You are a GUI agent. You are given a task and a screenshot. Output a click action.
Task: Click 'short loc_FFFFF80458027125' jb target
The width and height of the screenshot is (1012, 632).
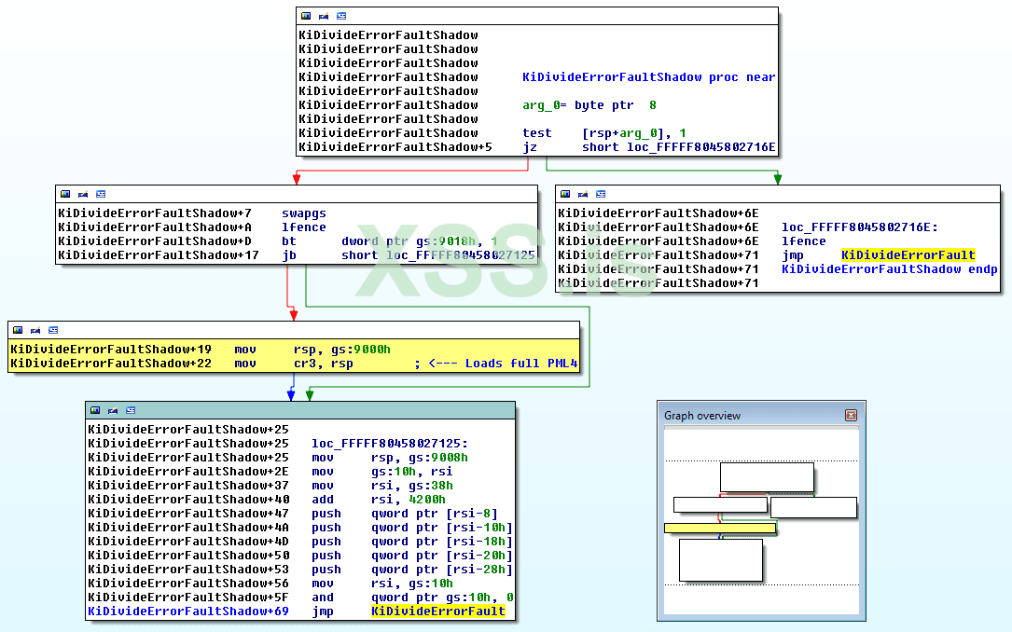tap(438, 255)
